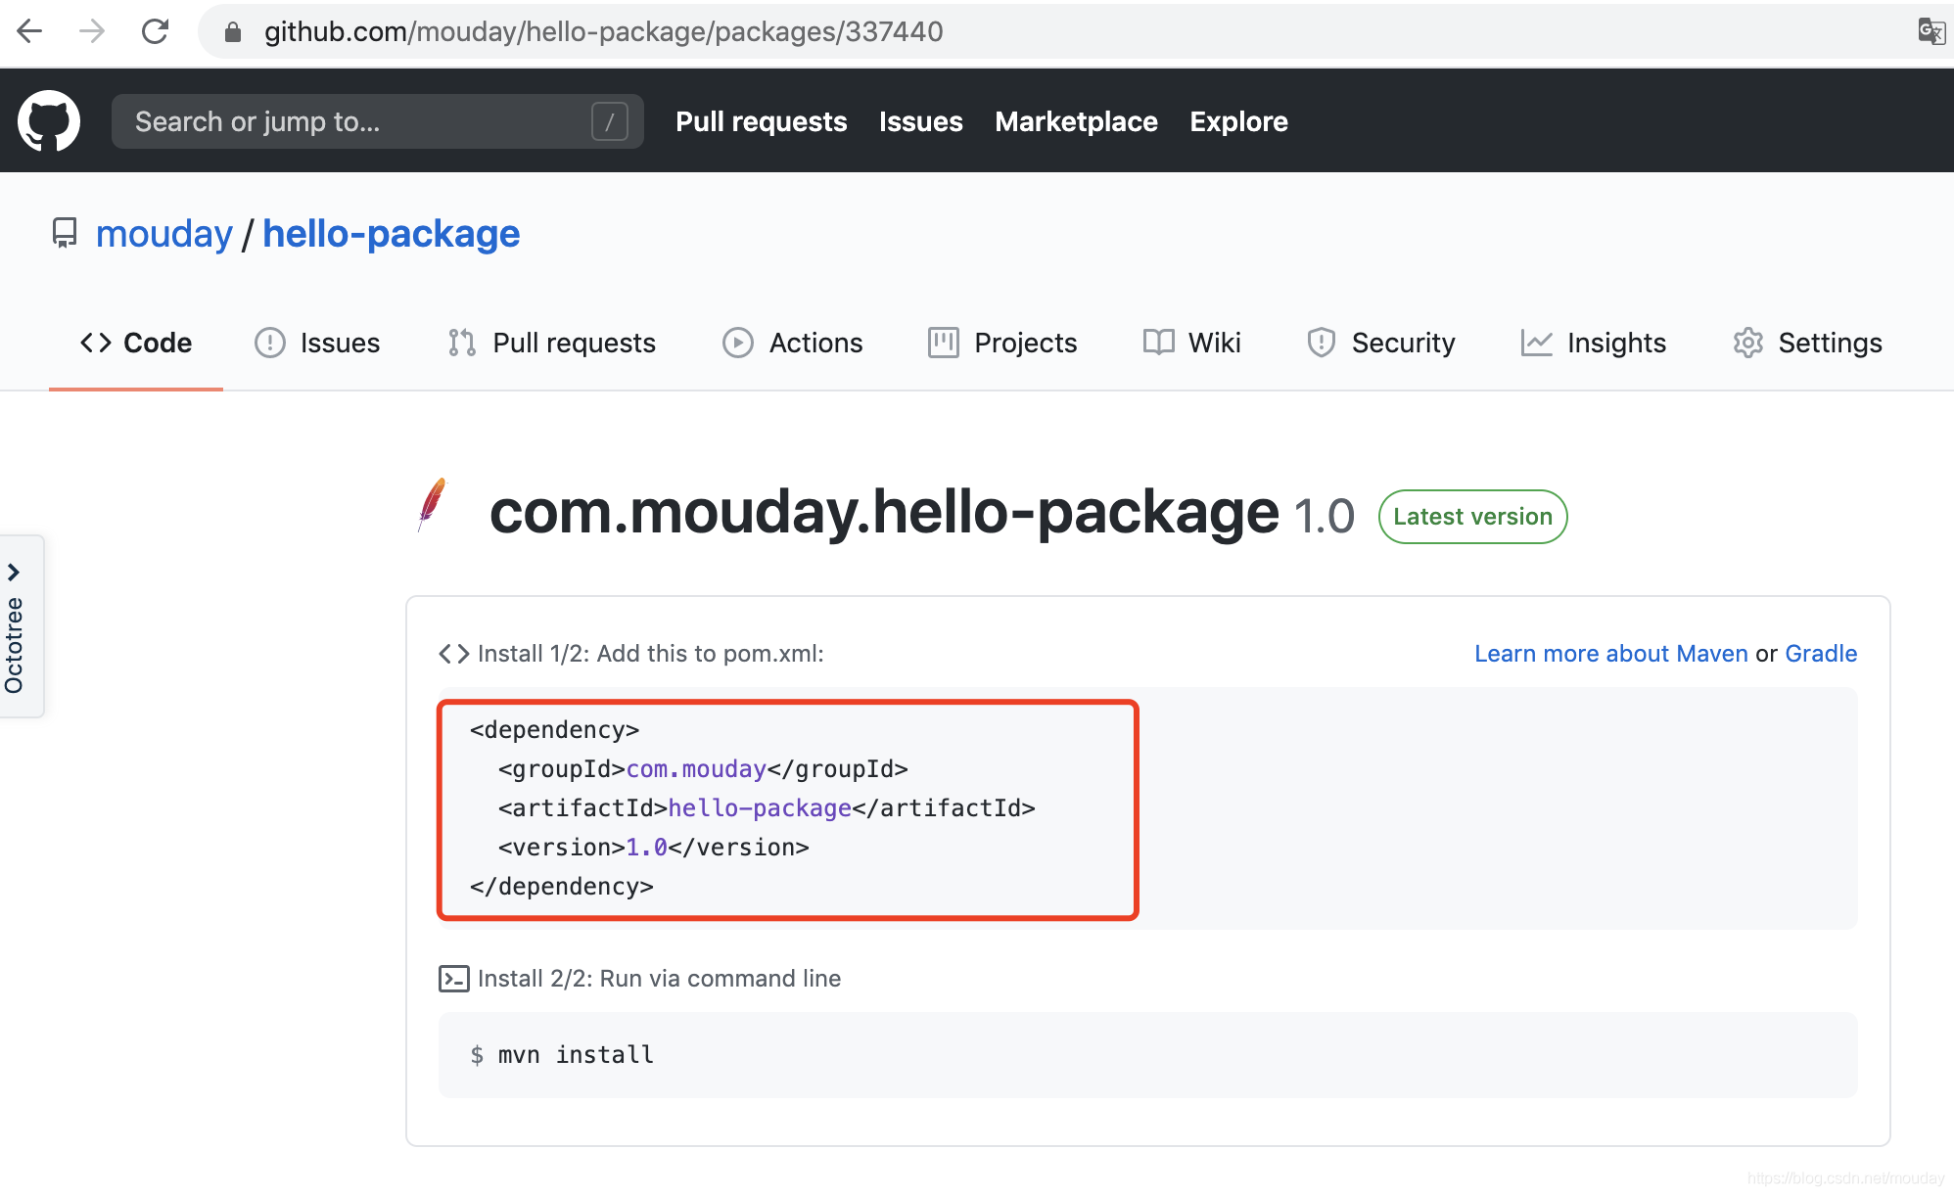Screen dimensions: 1954x1196
Task: Click the Marketplace navigation item
Action: (x=1075, y=122)
